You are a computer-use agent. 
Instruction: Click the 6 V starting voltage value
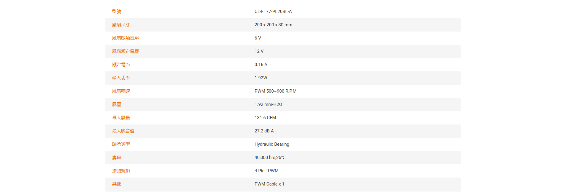258,38
